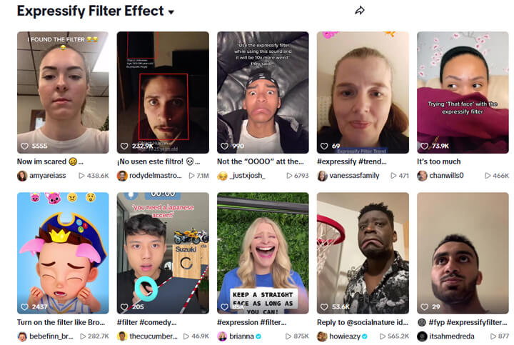Click the '#expressify #trend...' caption
Viewport: 514px width, 345px height.
pyautogui.click(x=352, y=161)
